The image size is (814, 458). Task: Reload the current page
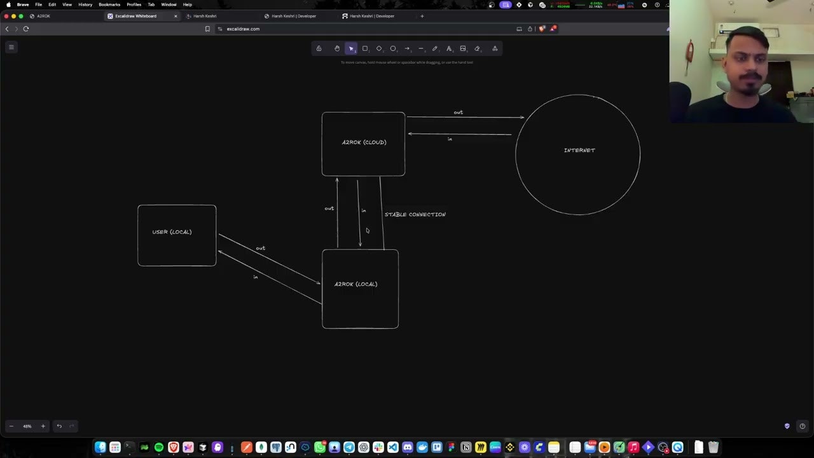pos(26,29)
